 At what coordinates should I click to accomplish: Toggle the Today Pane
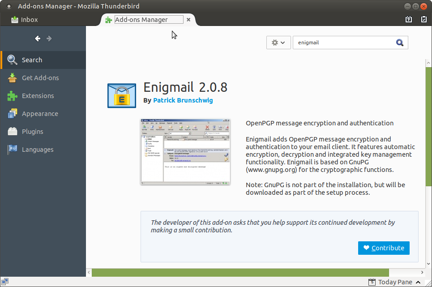click(394, 282)
